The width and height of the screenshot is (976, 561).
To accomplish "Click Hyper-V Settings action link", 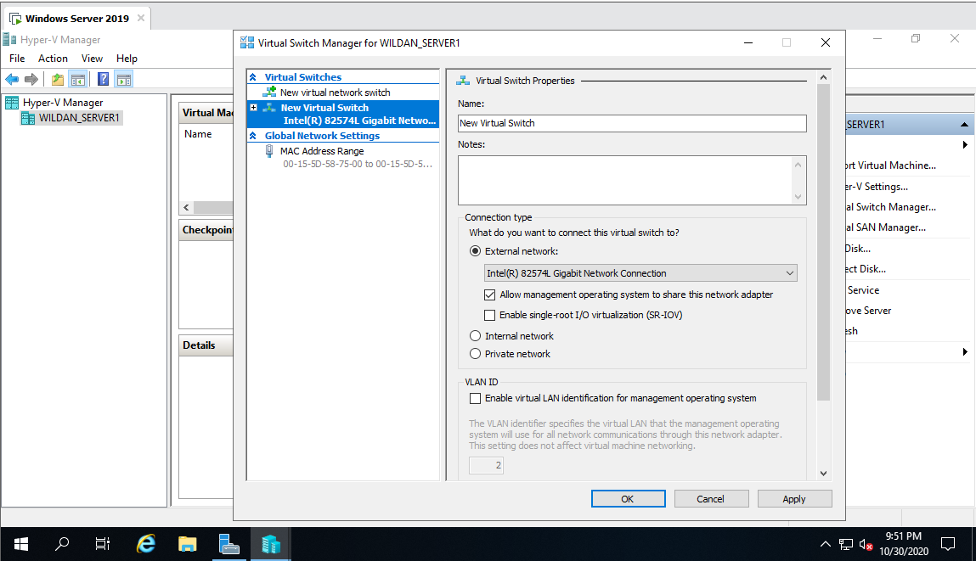I will tap(877, 187).
